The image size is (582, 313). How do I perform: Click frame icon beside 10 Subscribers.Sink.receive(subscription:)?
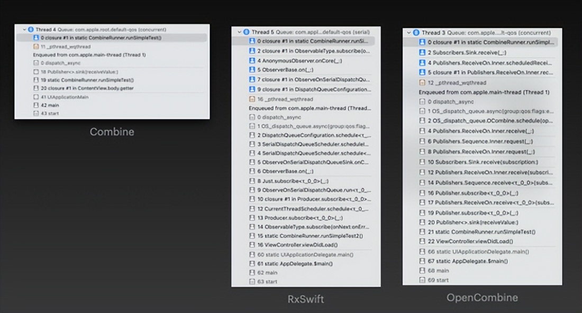(422, 162)
